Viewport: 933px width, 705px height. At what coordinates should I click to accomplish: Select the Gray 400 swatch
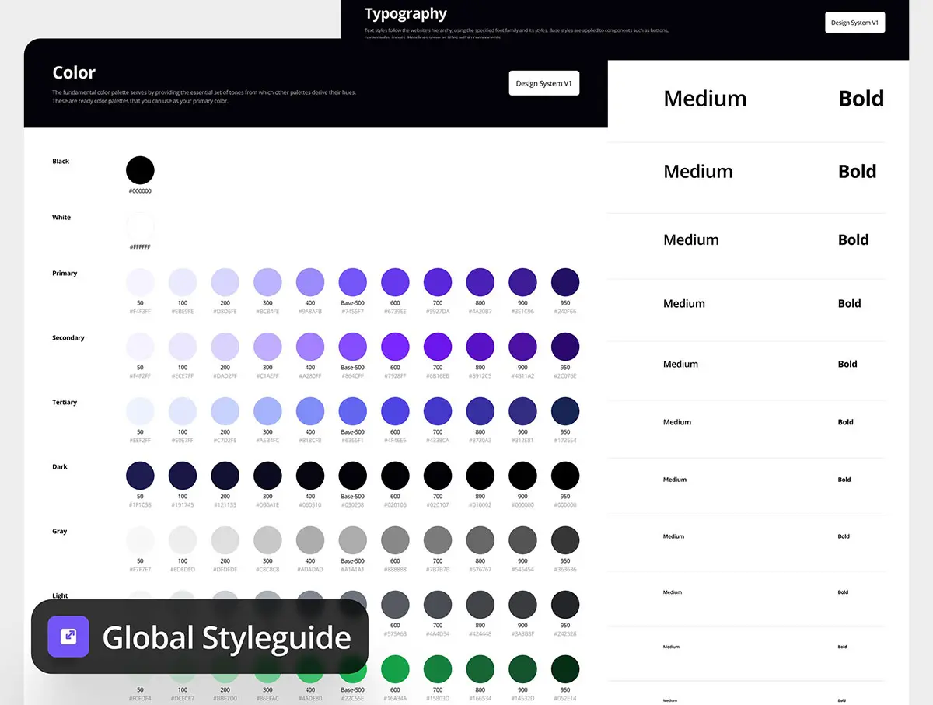[310, 539]
